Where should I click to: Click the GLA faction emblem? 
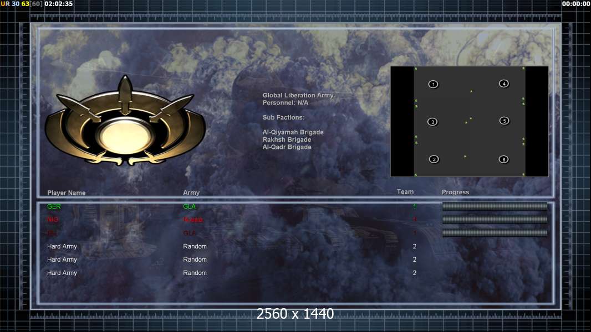tap(125, 121)
